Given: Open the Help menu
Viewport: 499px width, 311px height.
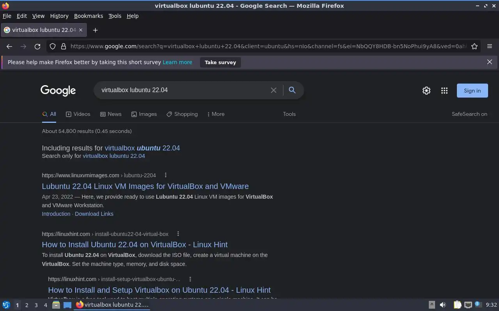Looking at the screenshot, I should [x=133, y=16].
